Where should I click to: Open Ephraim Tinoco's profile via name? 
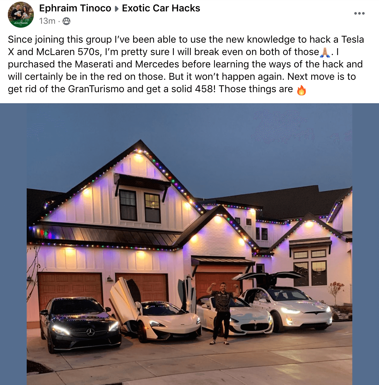pyautogui.click(x=75, y=8)
